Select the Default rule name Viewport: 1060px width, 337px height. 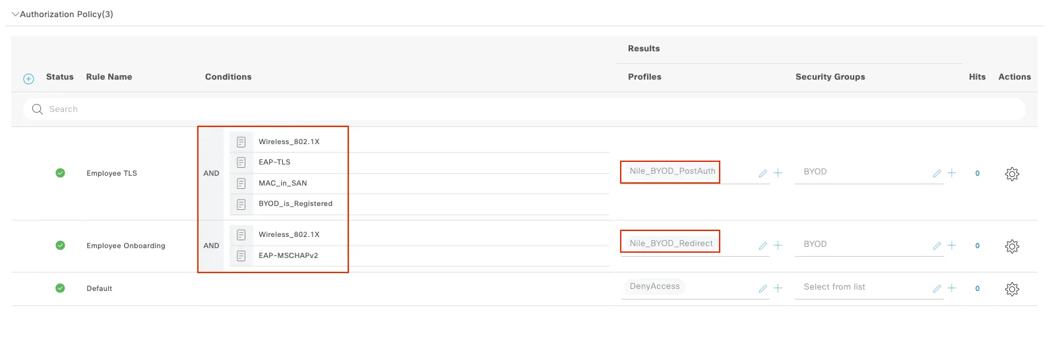tap(100, 289)
